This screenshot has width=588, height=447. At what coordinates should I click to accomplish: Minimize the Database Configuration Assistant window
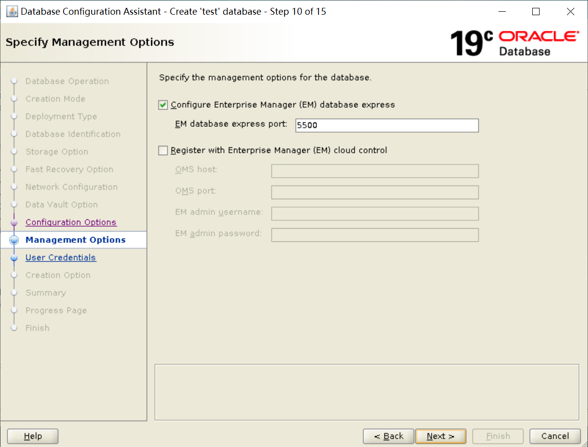(x=502, y=11)
